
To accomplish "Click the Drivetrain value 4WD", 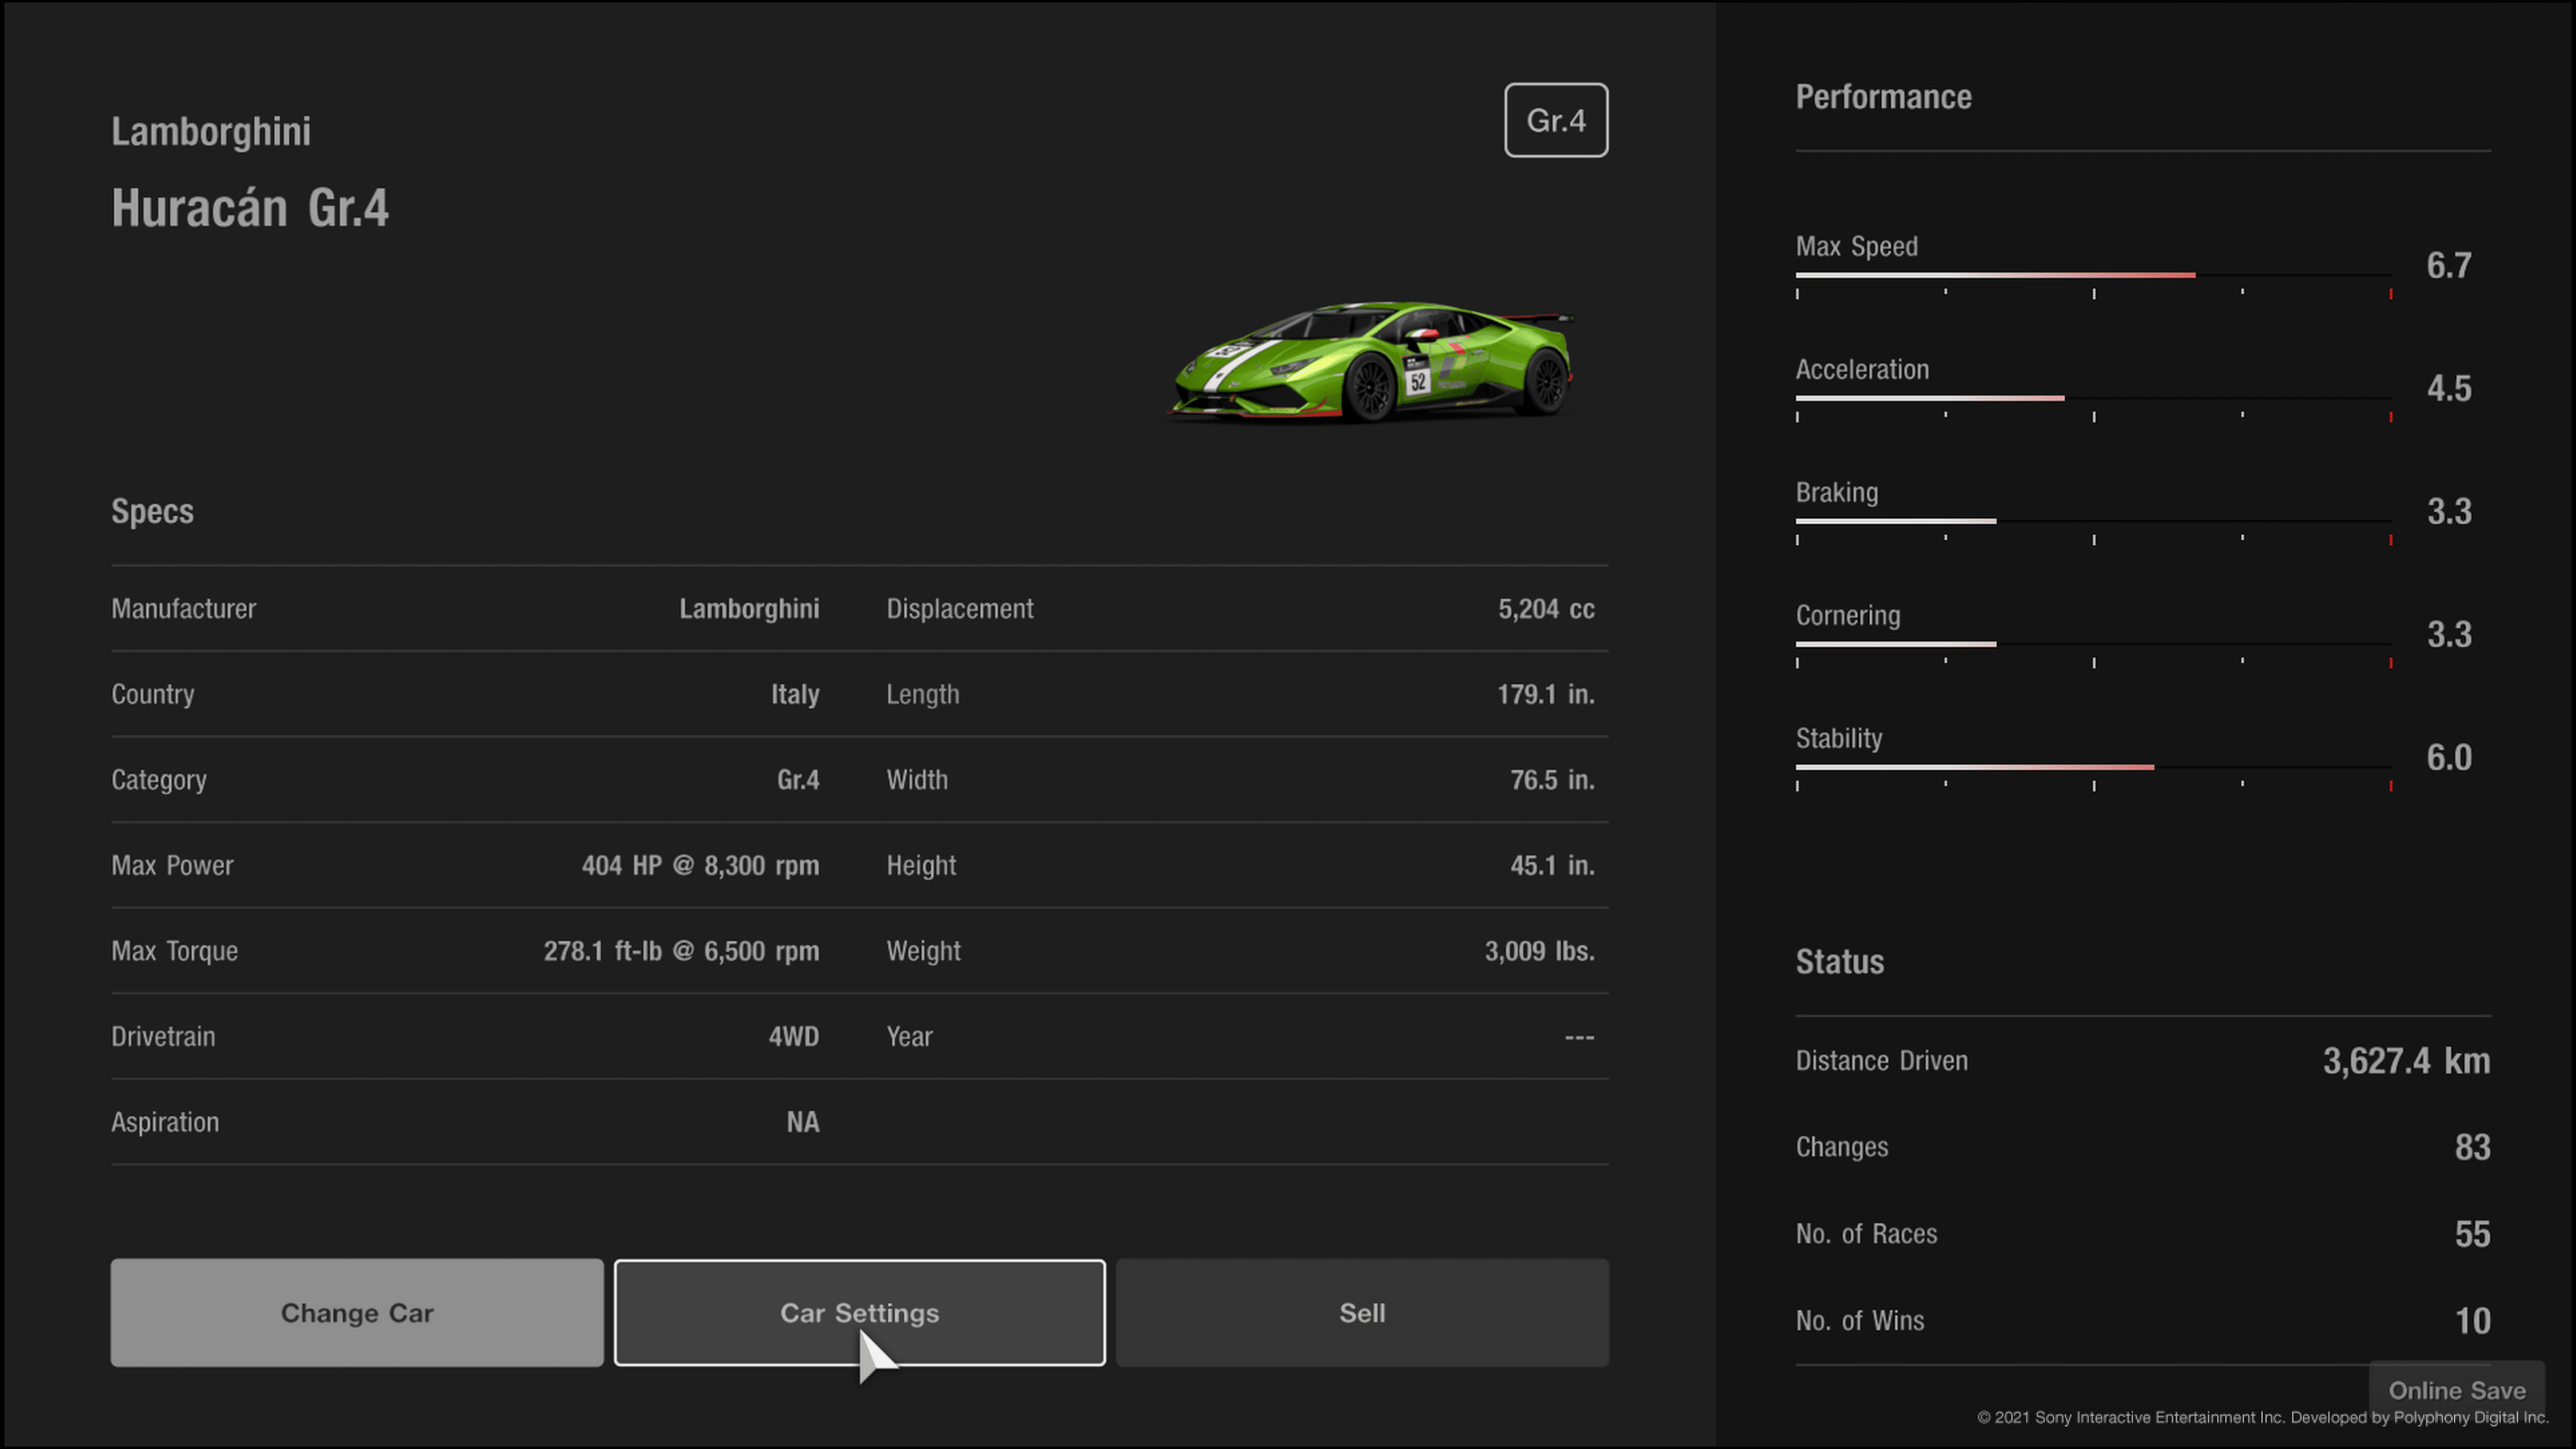I will (793, 1036).
